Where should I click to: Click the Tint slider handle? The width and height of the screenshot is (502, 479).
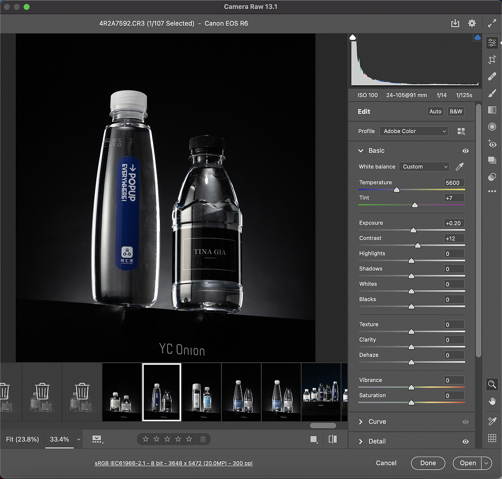tap(415, 205)
